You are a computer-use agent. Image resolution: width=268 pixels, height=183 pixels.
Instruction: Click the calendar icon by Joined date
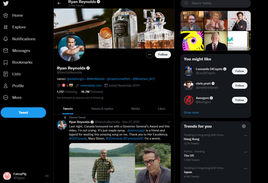tap(106, 86)
